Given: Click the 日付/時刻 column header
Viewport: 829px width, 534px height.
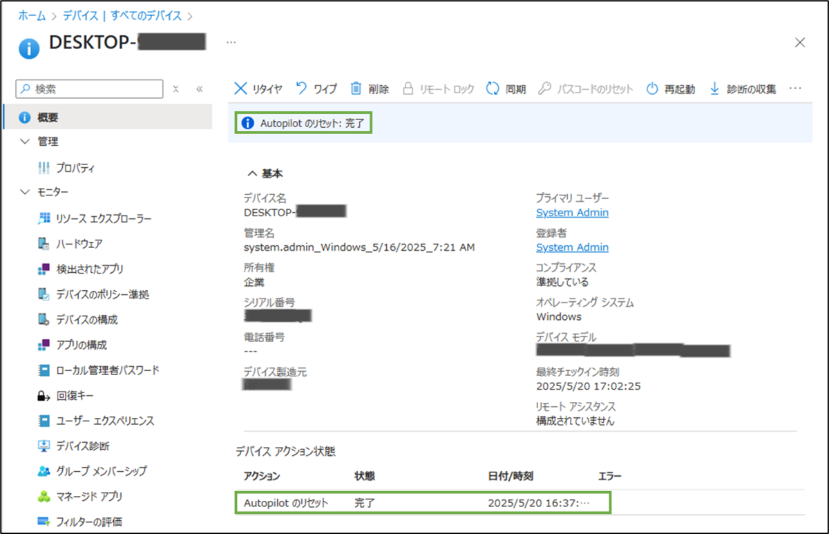Looking at the screenshot, I should (x=511, y=476).
